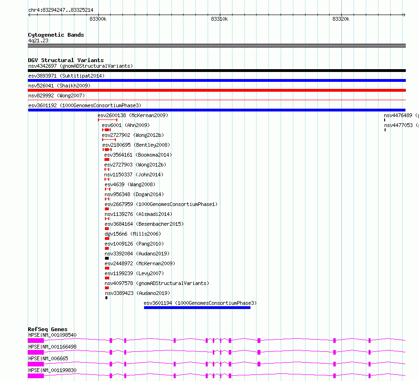Image resolution: width=419 pixels, height=381 pixels.
Task: Open nsv526041 (Shaikh2009) variant label
Action: tap(59, 86)
